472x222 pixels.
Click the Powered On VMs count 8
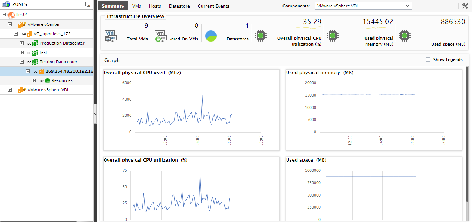point(196,25)
